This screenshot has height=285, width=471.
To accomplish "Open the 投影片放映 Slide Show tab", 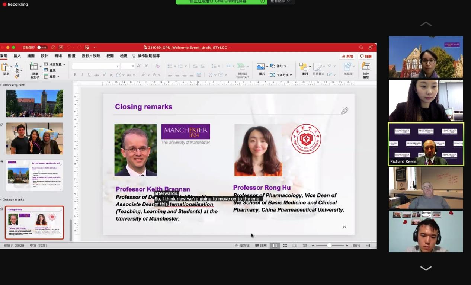I will 91,56.
